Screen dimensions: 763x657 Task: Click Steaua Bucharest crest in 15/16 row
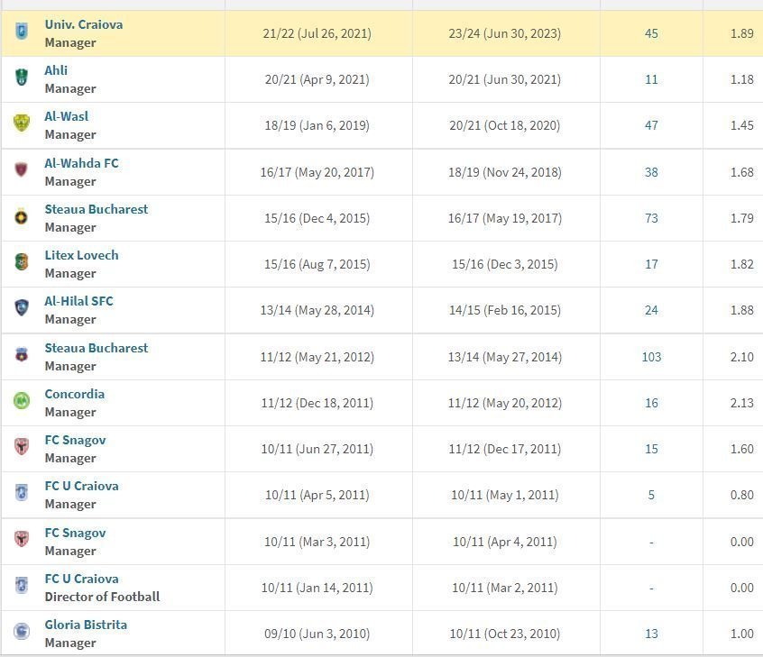[22, 217]
